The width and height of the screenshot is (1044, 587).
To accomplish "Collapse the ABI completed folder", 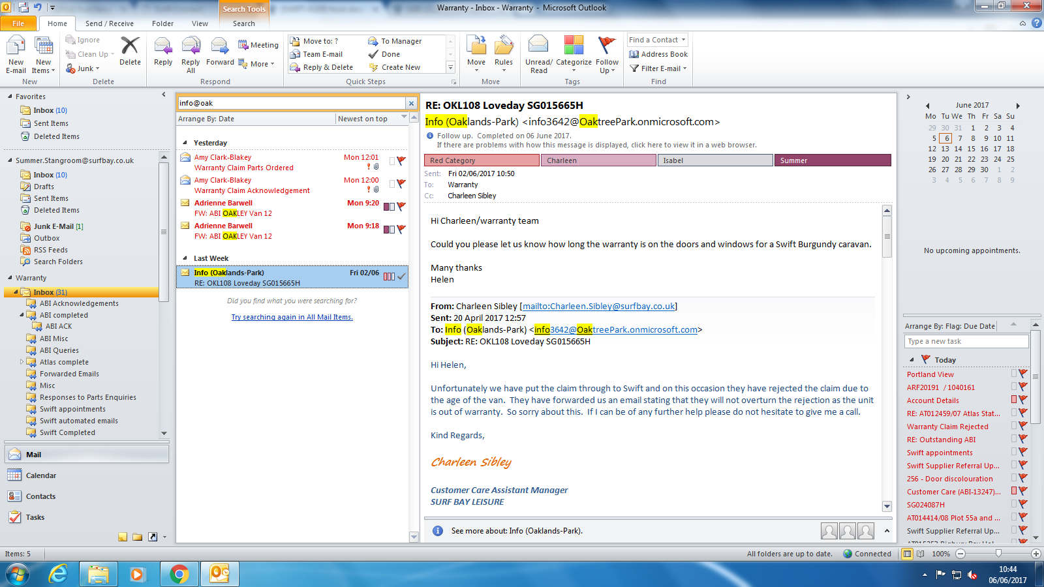I will [22, 315].
